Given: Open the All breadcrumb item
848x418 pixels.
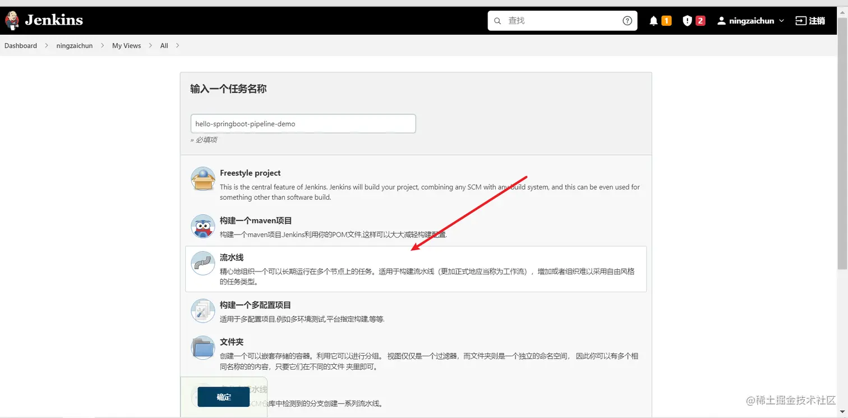Looking at the screenshot, I should [164, 45].
